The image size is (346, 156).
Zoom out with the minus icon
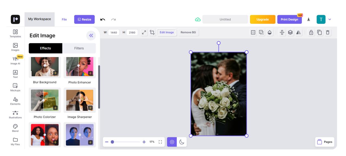[107, 142]
